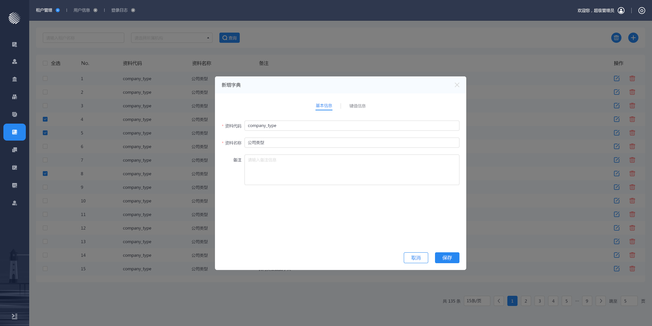Check the row 10 checkbox

(45, 201)
